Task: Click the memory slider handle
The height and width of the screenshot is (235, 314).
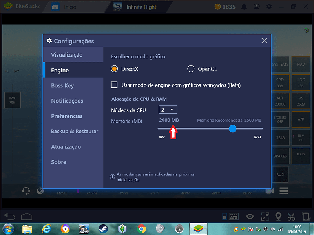Action: (x=232, y=129)
